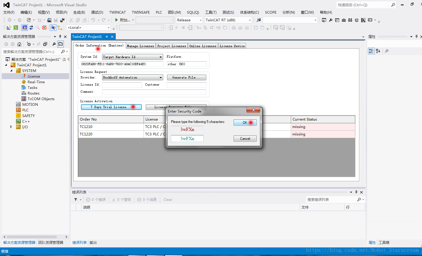Click the Alphabetical sort icon in Properties panel
This screenshot has height=256, width=422.
tap(378, 51)
